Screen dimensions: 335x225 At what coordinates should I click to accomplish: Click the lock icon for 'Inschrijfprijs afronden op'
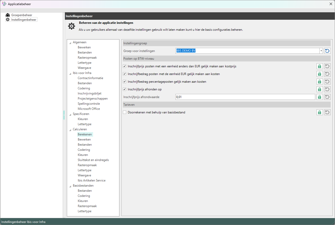tap(319, 89)
